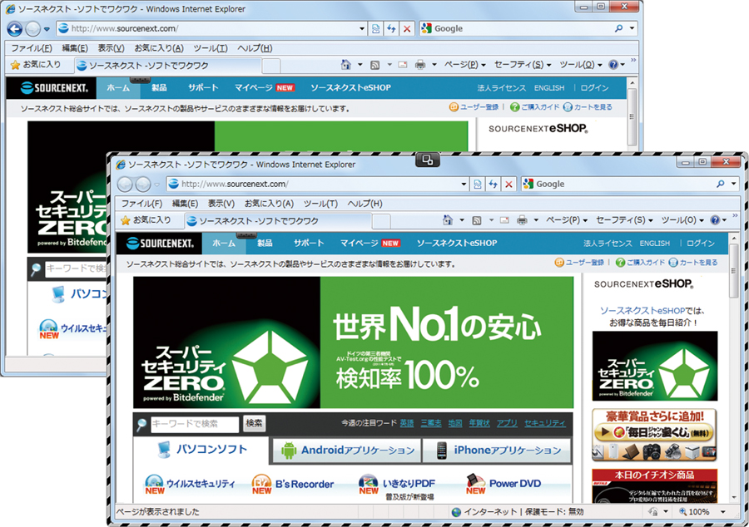Click the キーワードで検索 field in the front window
The width and height of the screenshot is (749, 527).
tap(195, 423)
